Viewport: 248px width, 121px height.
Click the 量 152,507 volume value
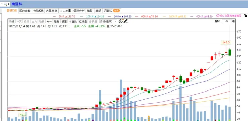114,26
